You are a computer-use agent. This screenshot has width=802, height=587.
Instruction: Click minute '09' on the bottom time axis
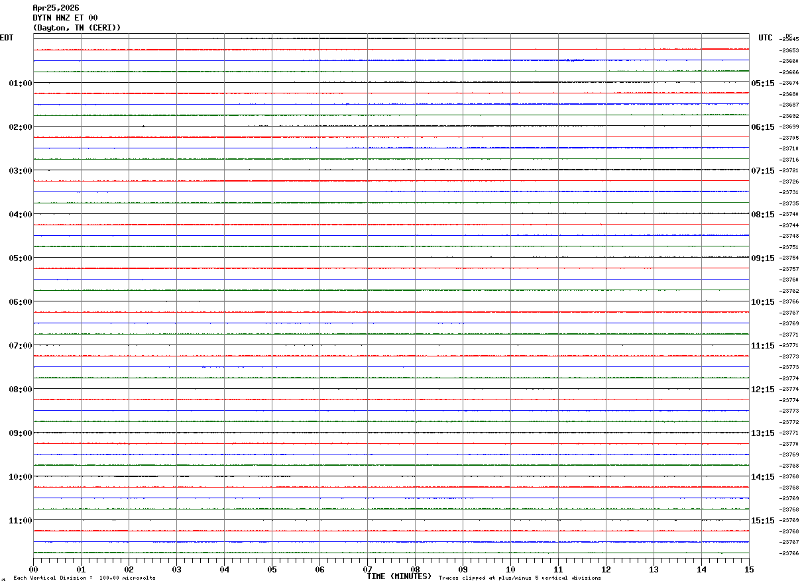463,569
